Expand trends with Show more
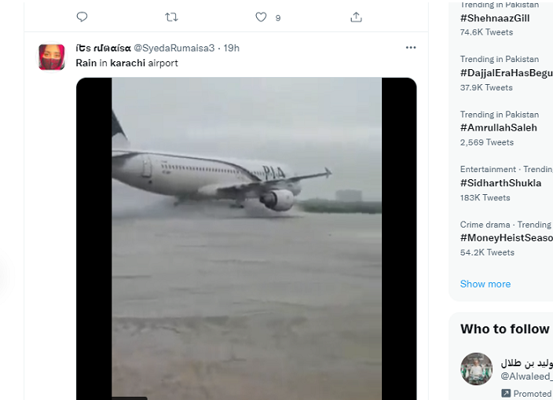 485,284
